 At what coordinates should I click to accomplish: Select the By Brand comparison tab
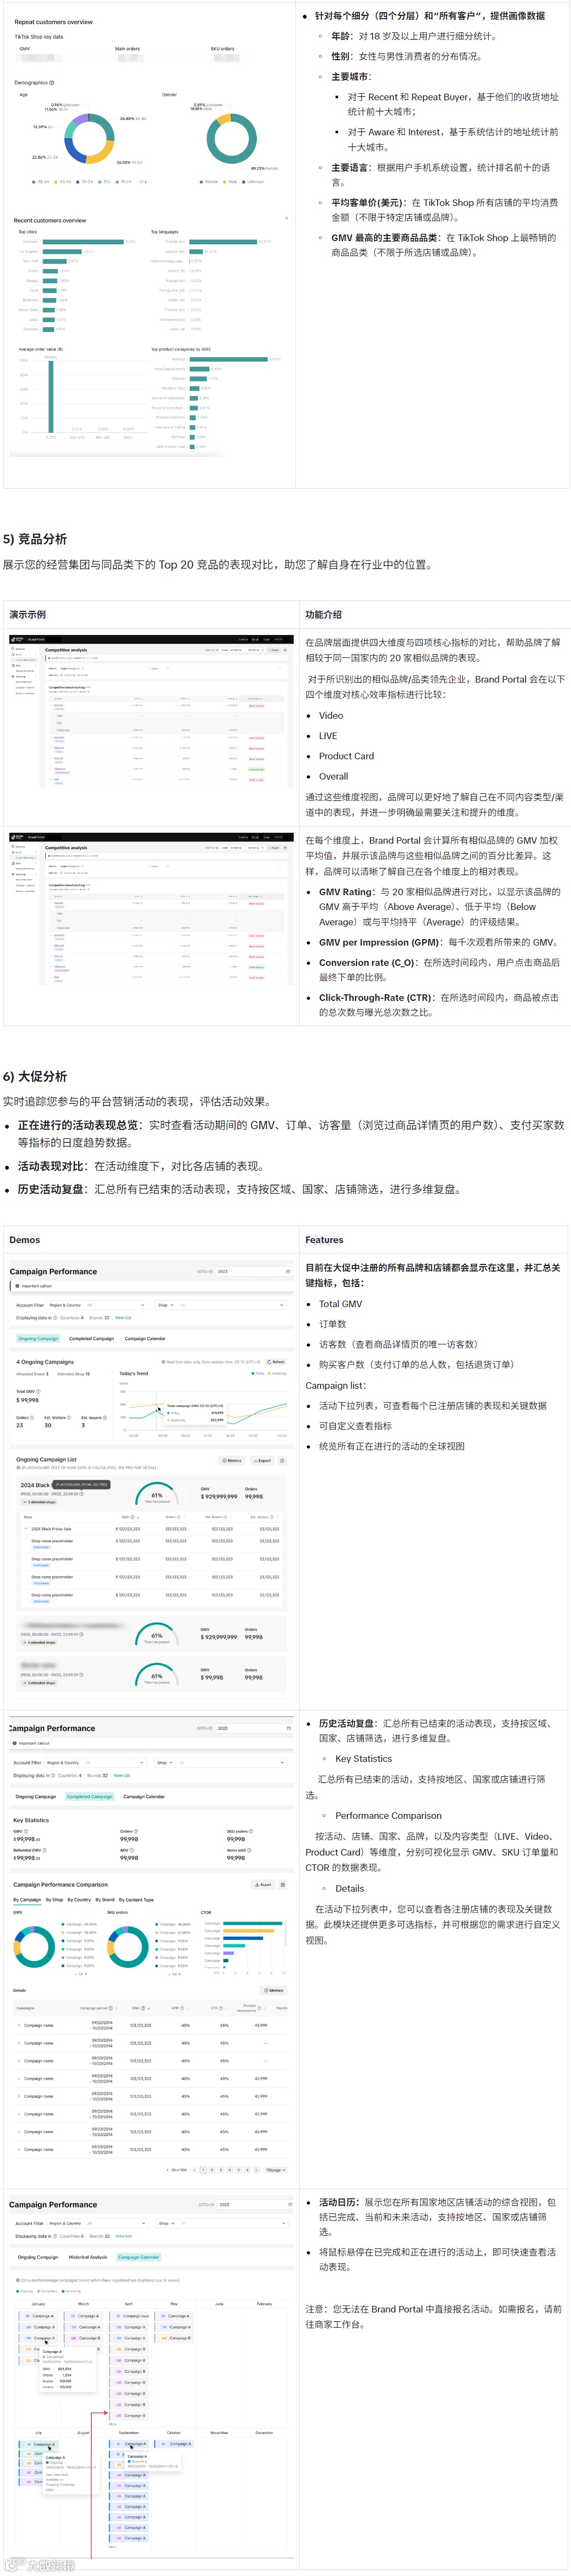click(105, 1899)
